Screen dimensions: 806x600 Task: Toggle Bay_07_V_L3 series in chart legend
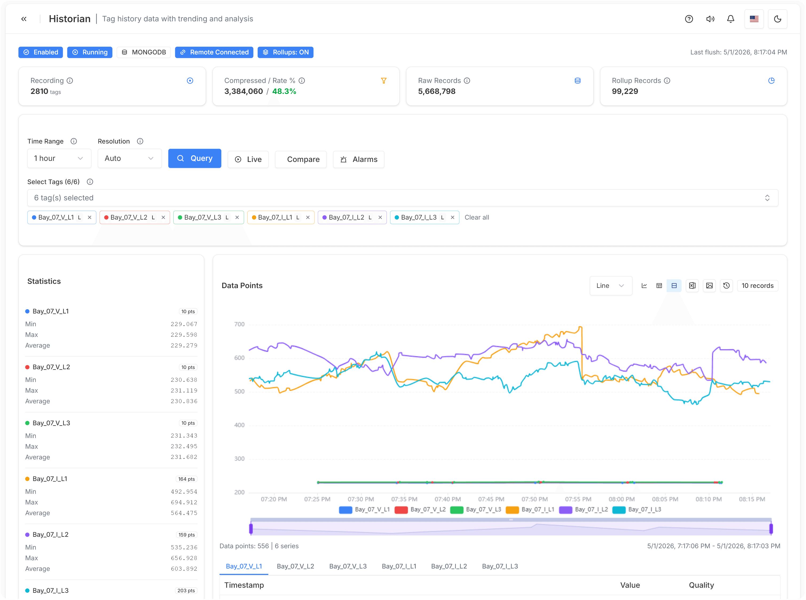click(475, 510)
